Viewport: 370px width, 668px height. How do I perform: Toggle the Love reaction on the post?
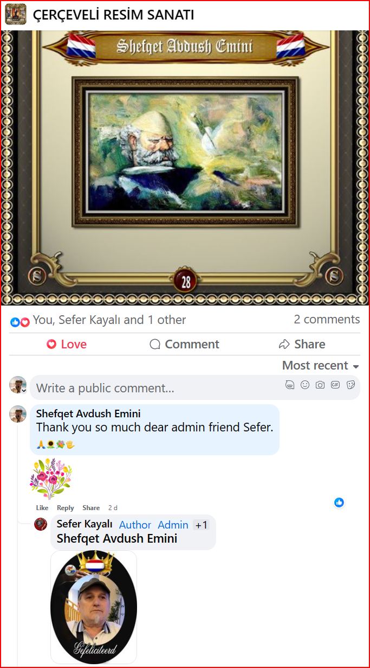[x=66, y=344]
